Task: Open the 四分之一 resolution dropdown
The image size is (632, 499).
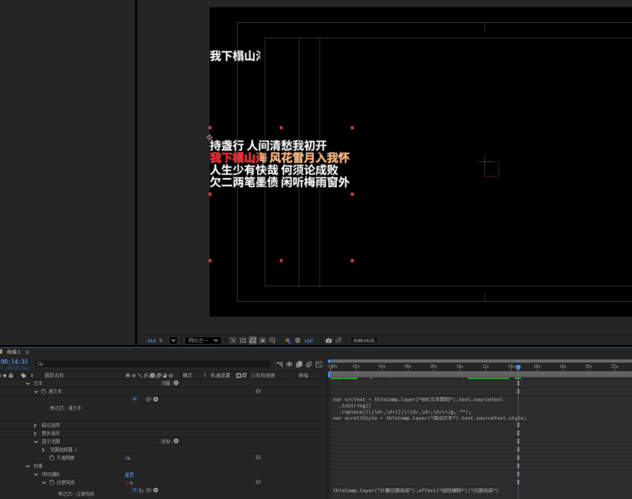Action: click(x=204, y=340)
